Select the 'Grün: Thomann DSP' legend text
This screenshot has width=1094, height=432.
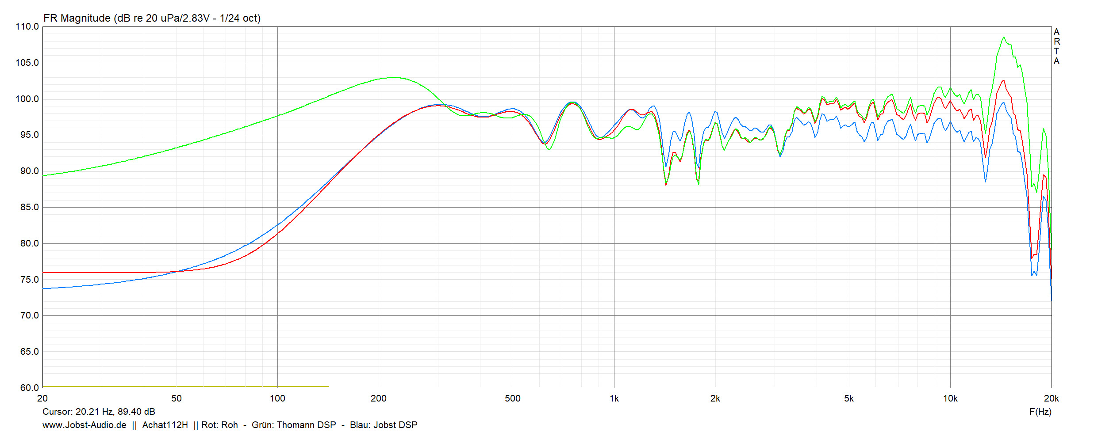(x=294, y=425)
